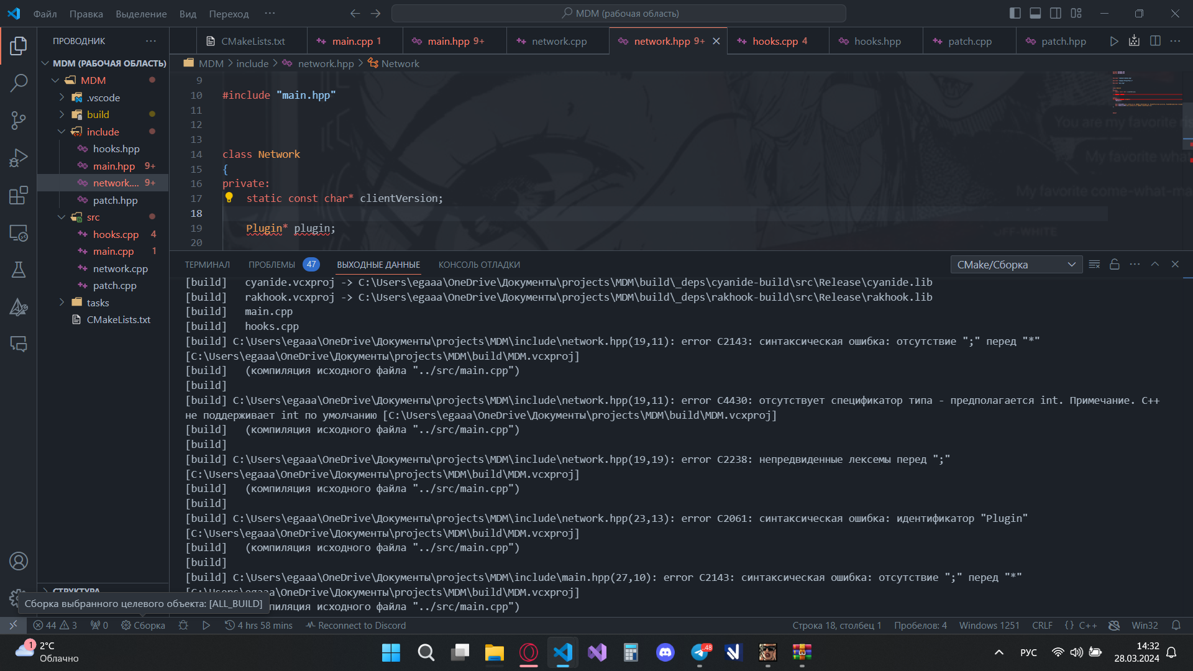Open Discord from the Windows taskbar
The image size is (1193, 671).
665,652
